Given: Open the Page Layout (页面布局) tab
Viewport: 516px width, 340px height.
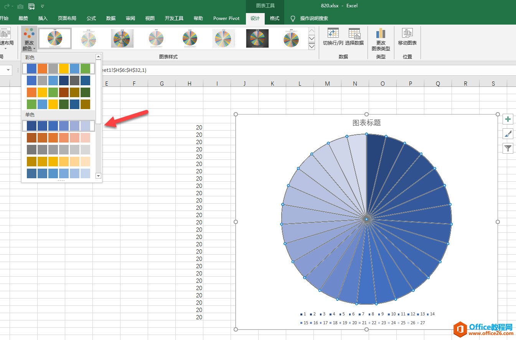Looking at the screenshot, I should pyautogui.click(x=67, y=18).
